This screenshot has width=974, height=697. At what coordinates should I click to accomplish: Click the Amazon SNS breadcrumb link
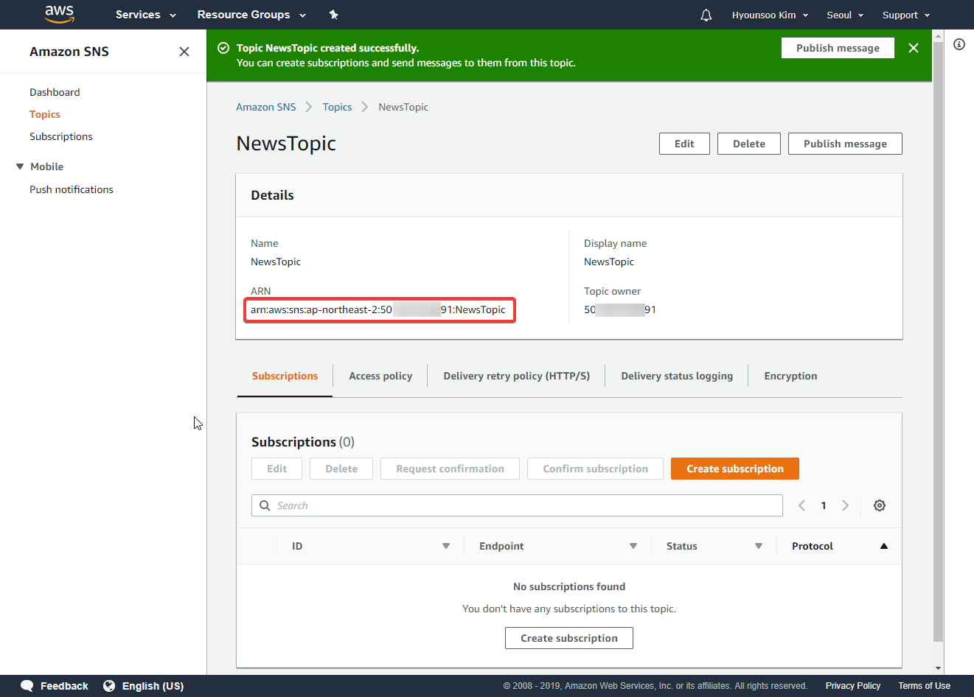pyautogui.click(x=265, y=107)
